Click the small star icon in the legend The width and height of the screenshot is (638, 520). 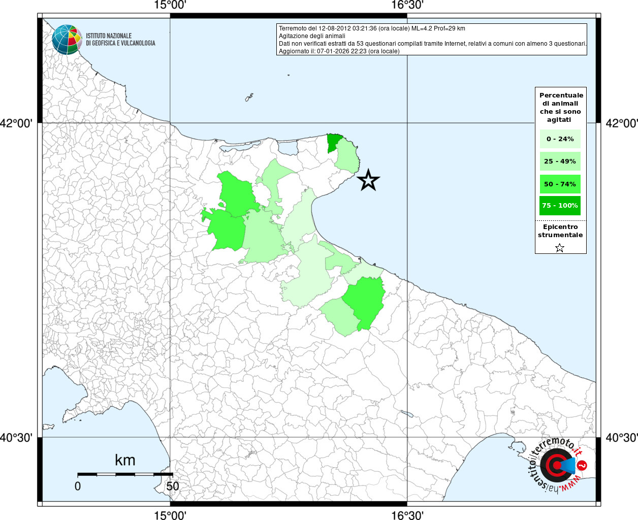560,248
